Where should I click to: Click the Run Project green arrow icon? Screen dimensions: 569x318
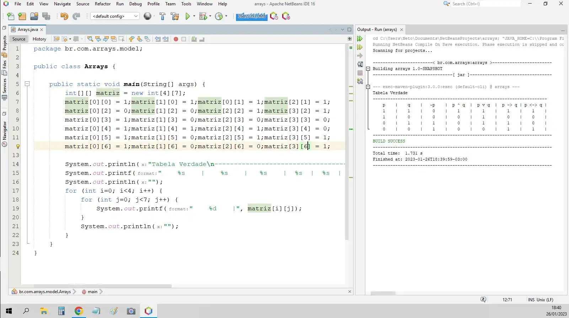pos(188,16)
